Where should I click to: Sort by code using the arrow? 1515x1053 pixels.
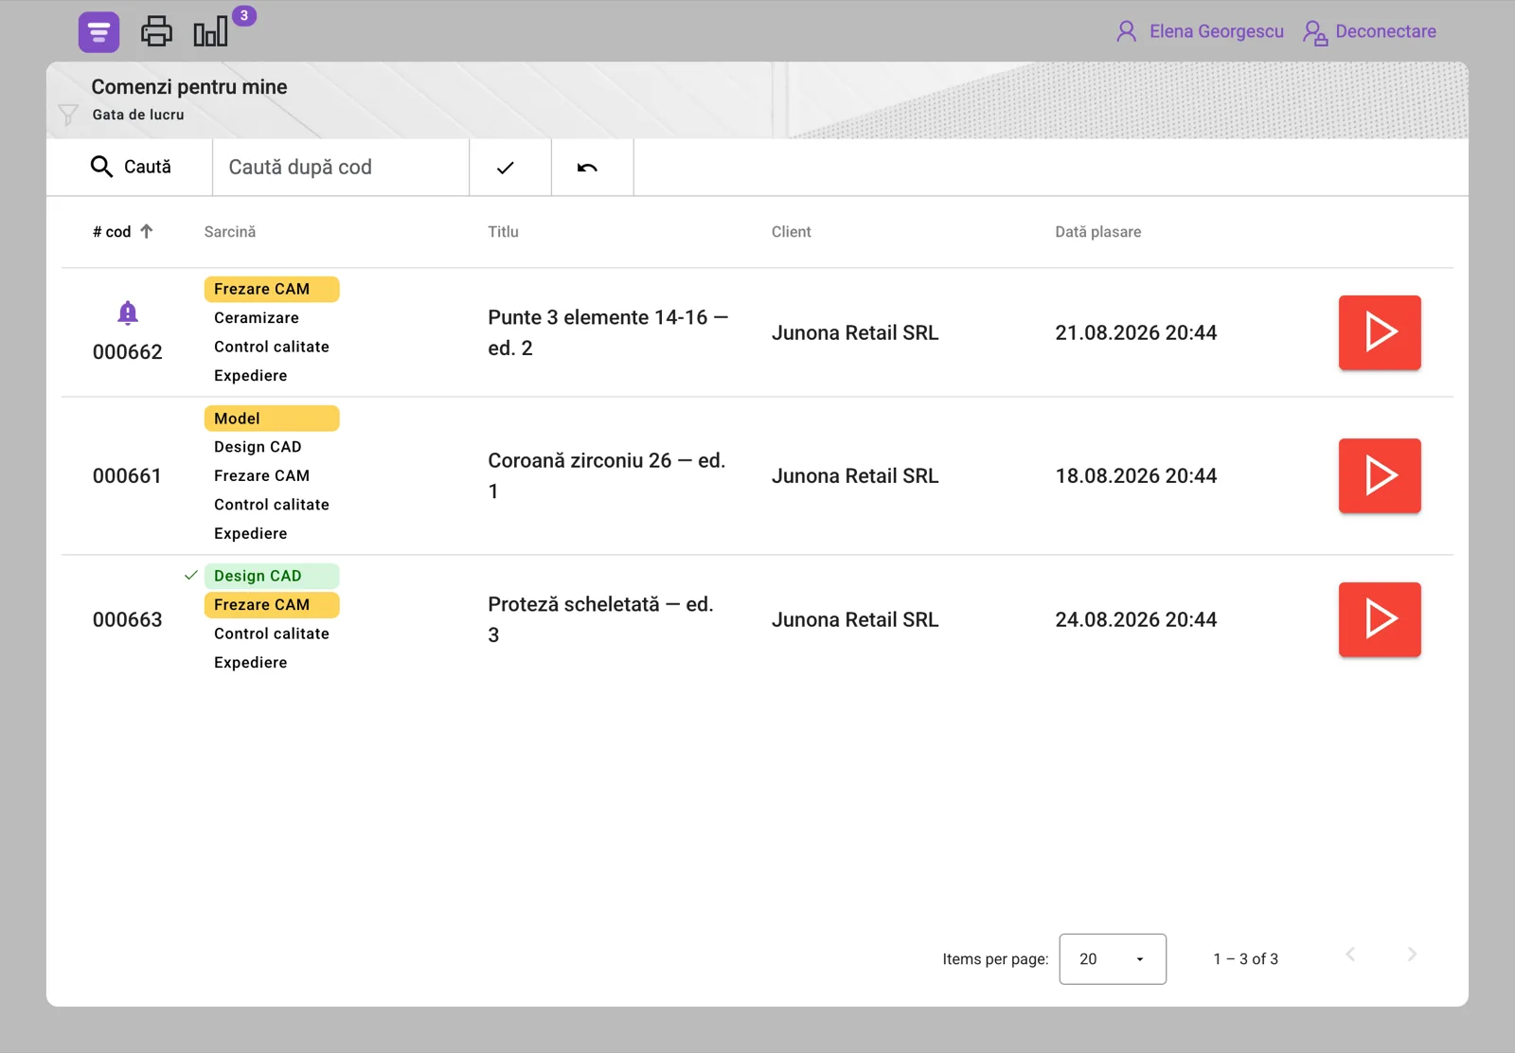147,231
